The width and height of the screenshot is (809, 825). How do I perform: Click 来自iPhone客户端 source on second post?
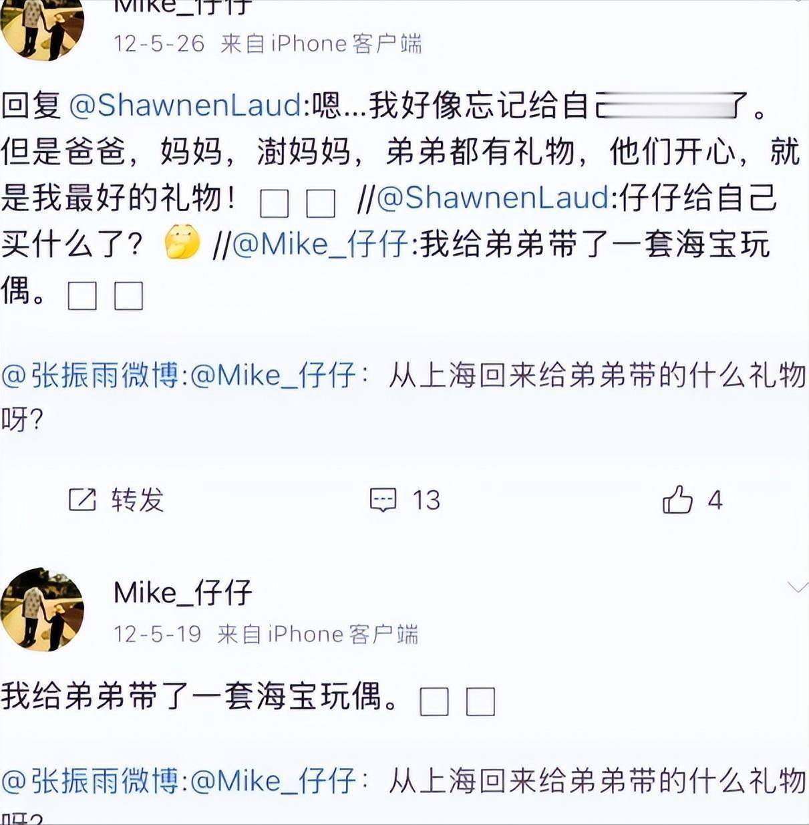tap(318, 634)
